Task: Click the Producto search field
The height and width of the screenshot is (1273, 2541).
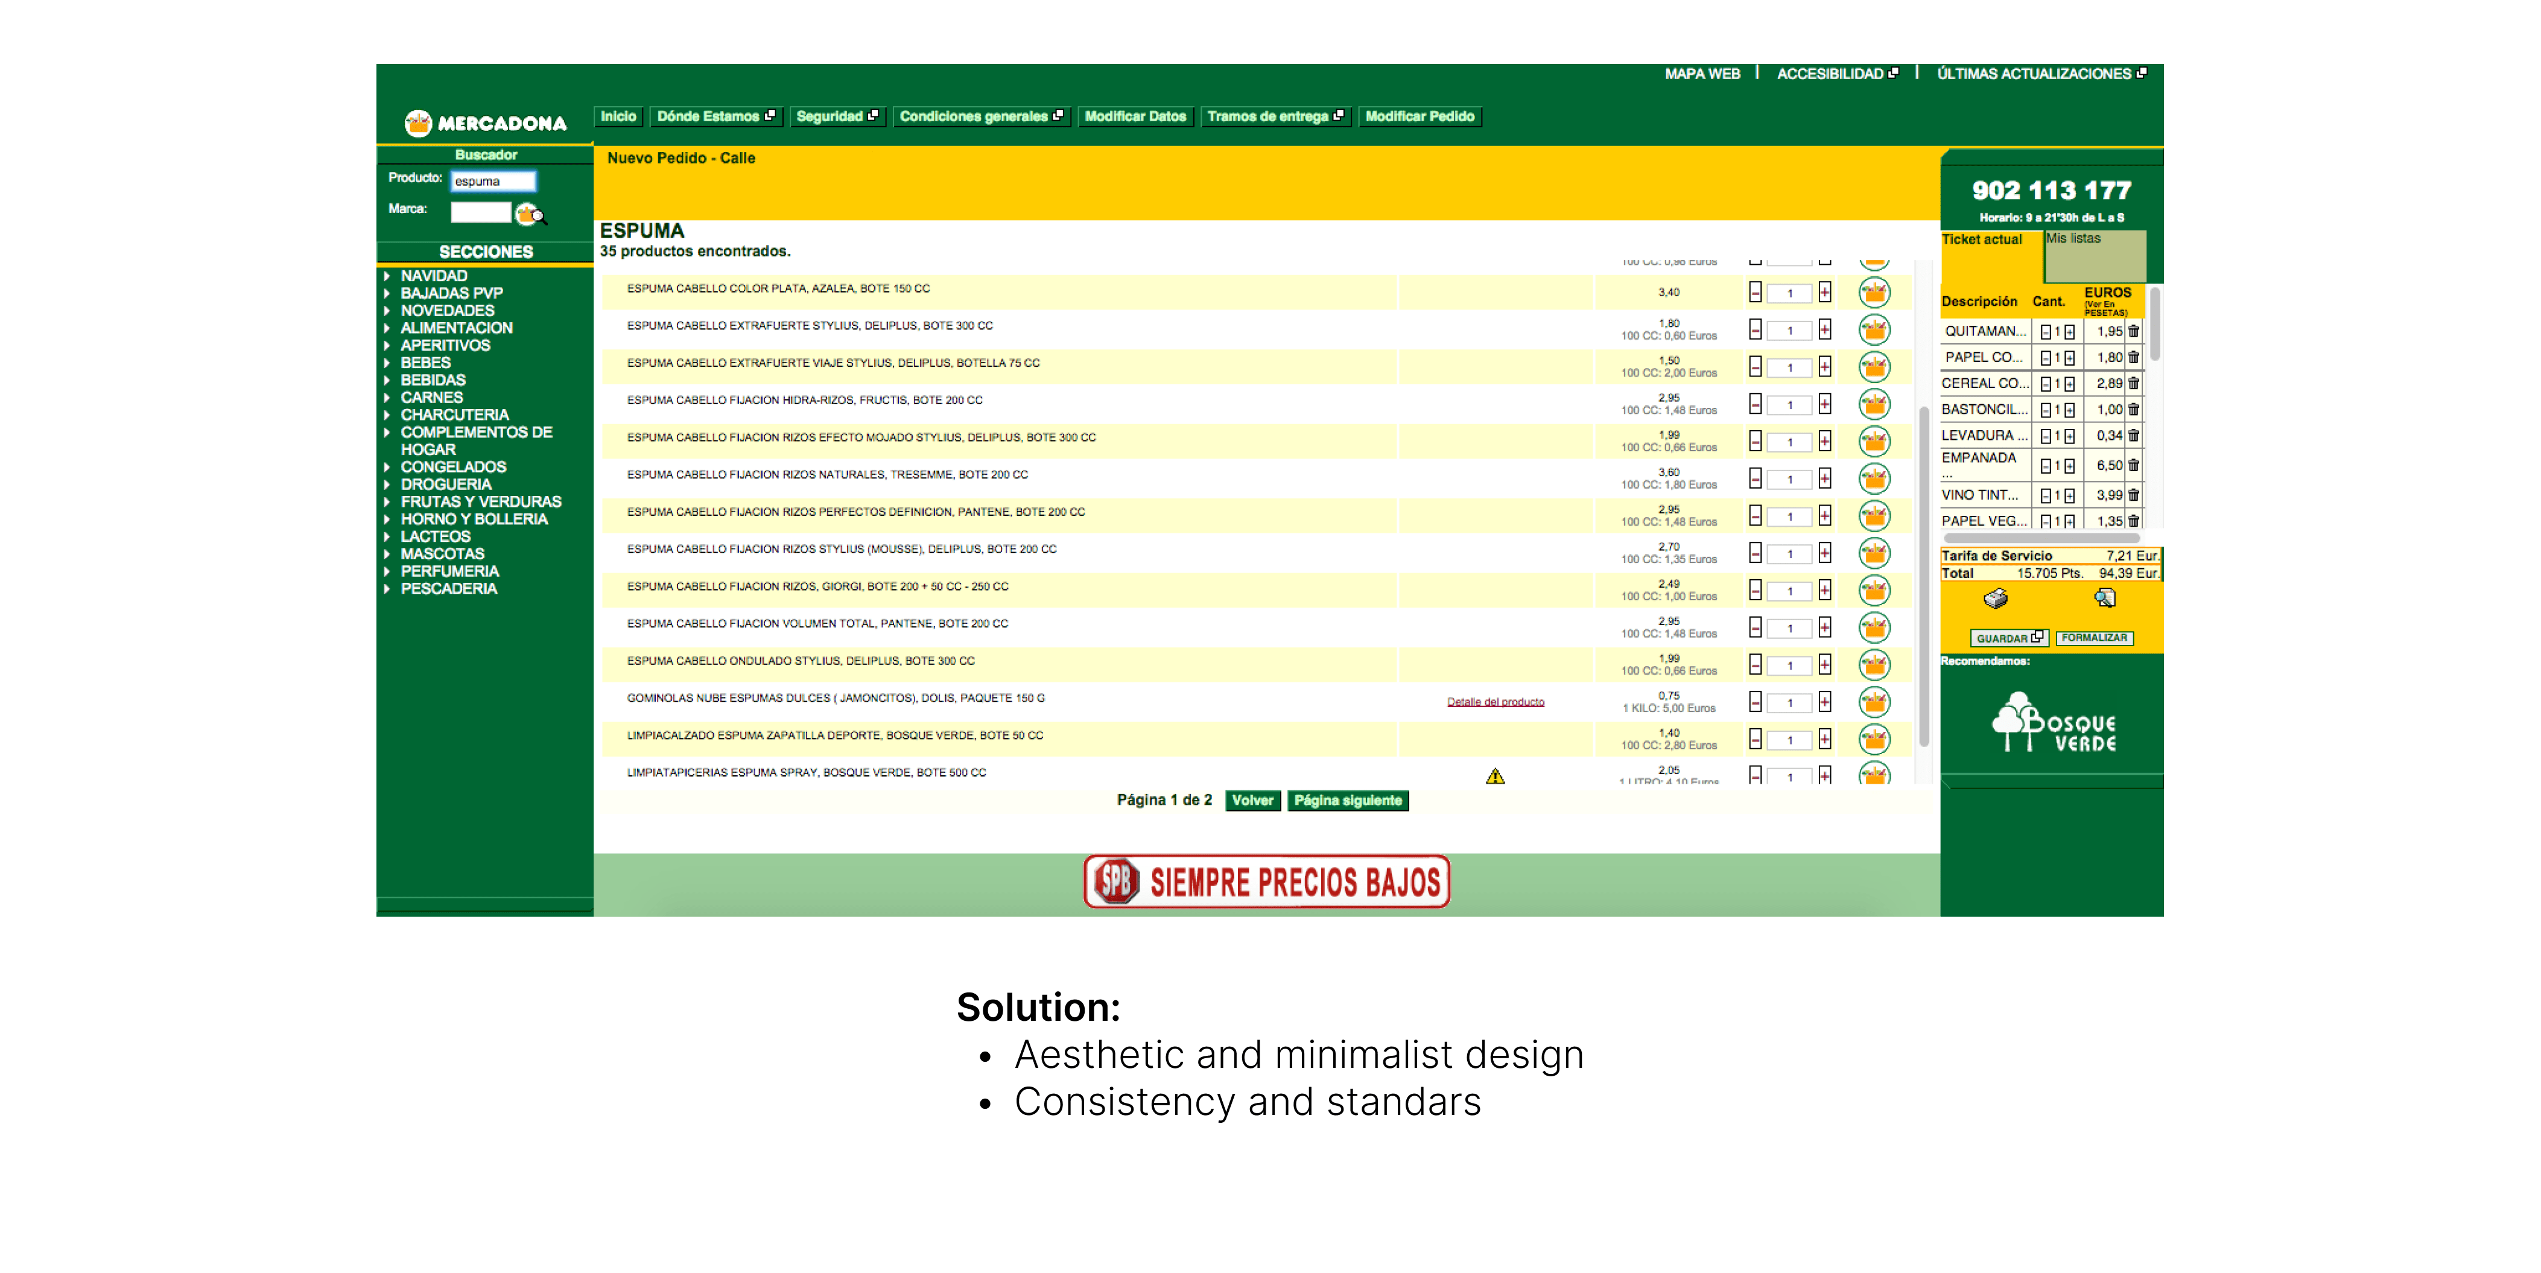Action: pos(493,182)
